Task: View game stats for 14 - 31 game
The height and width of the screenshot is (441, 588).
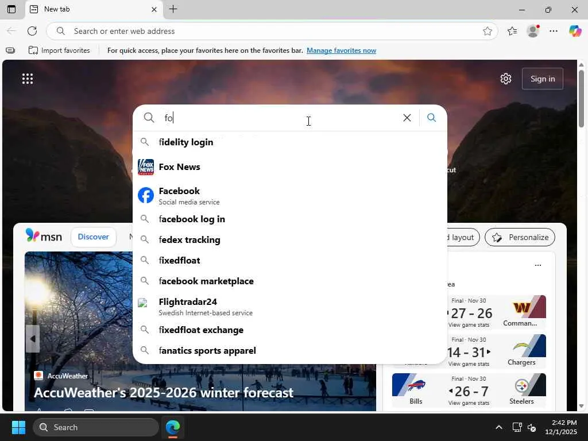Action: [469, 363]
